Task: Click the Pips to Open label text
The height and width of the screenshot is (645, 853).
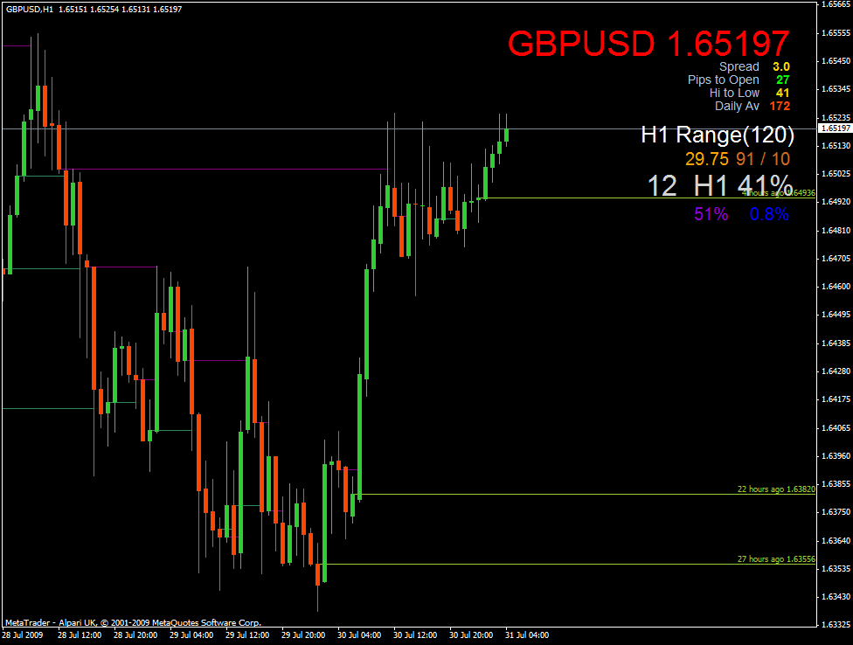Action: (x=723, y=80)
